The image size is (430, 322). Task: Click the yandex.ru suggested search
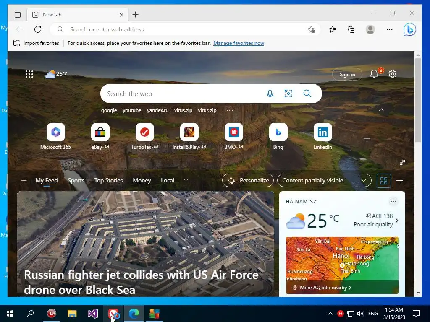click(158, 110)
